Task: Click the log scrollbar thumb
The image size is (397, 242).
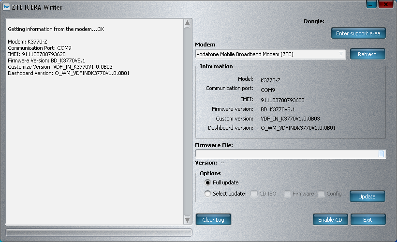Action: tap(187, 121)
